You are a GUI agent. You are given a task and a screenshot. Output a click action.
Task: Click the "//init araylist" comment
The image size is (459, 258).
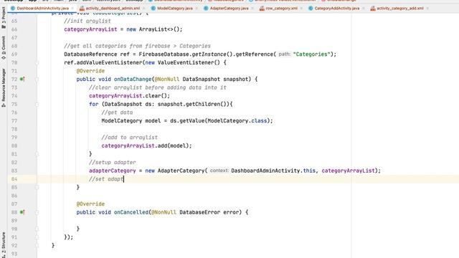[x=87, y=21]
